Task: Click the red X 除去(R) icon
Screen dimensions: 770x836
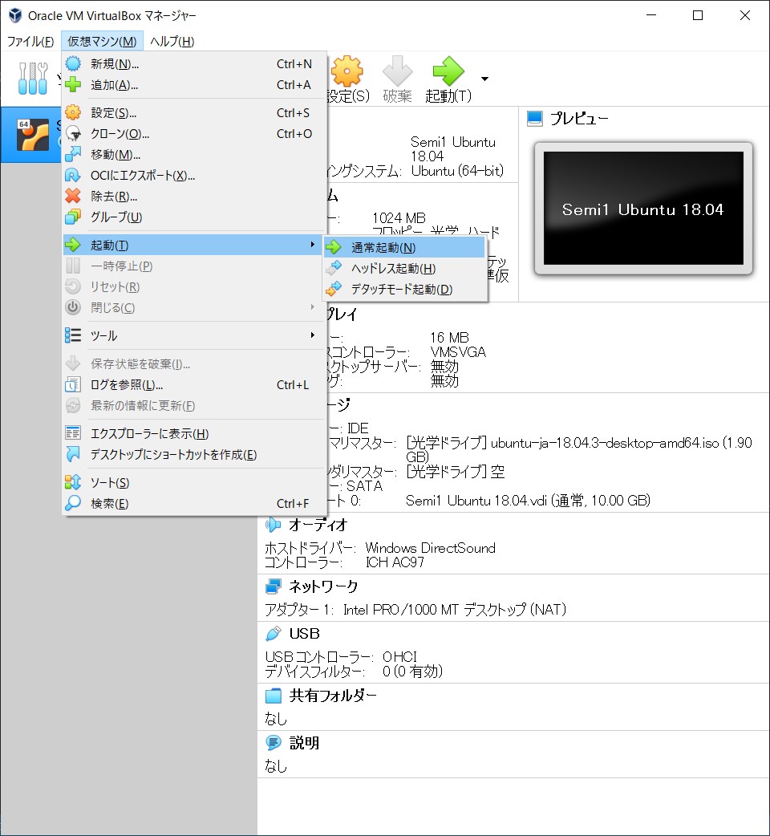Action: tap(73, 197)
